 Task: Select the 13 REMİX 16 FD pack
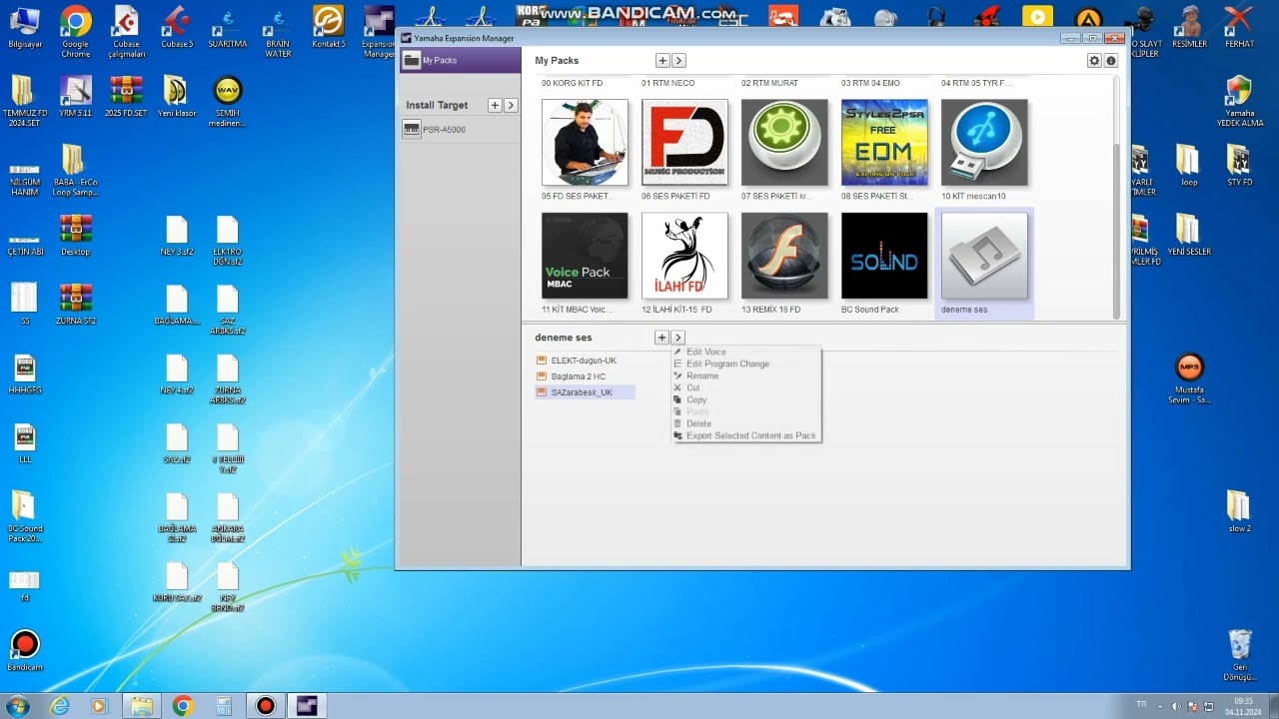[x=784, y=256]
